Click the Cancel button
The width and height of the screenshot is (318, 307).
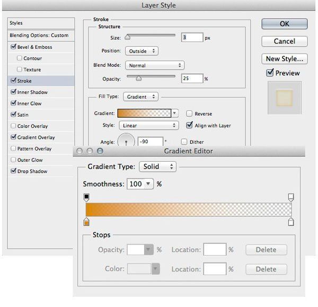[x=284, y=41]
